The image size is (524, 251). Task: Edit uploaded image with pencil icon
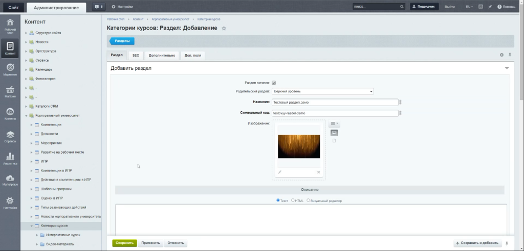click(279, 172)
